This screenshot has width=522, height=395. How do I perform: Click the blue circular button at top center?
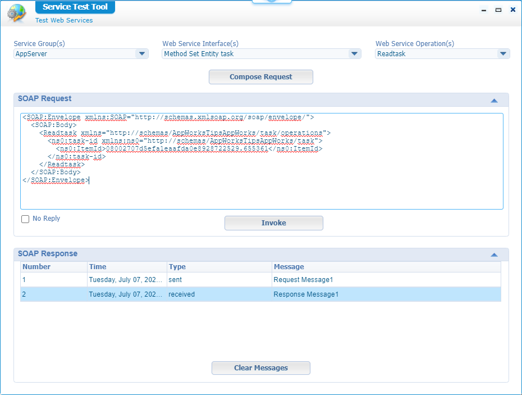pyautogui.click(x=272, y=2)
